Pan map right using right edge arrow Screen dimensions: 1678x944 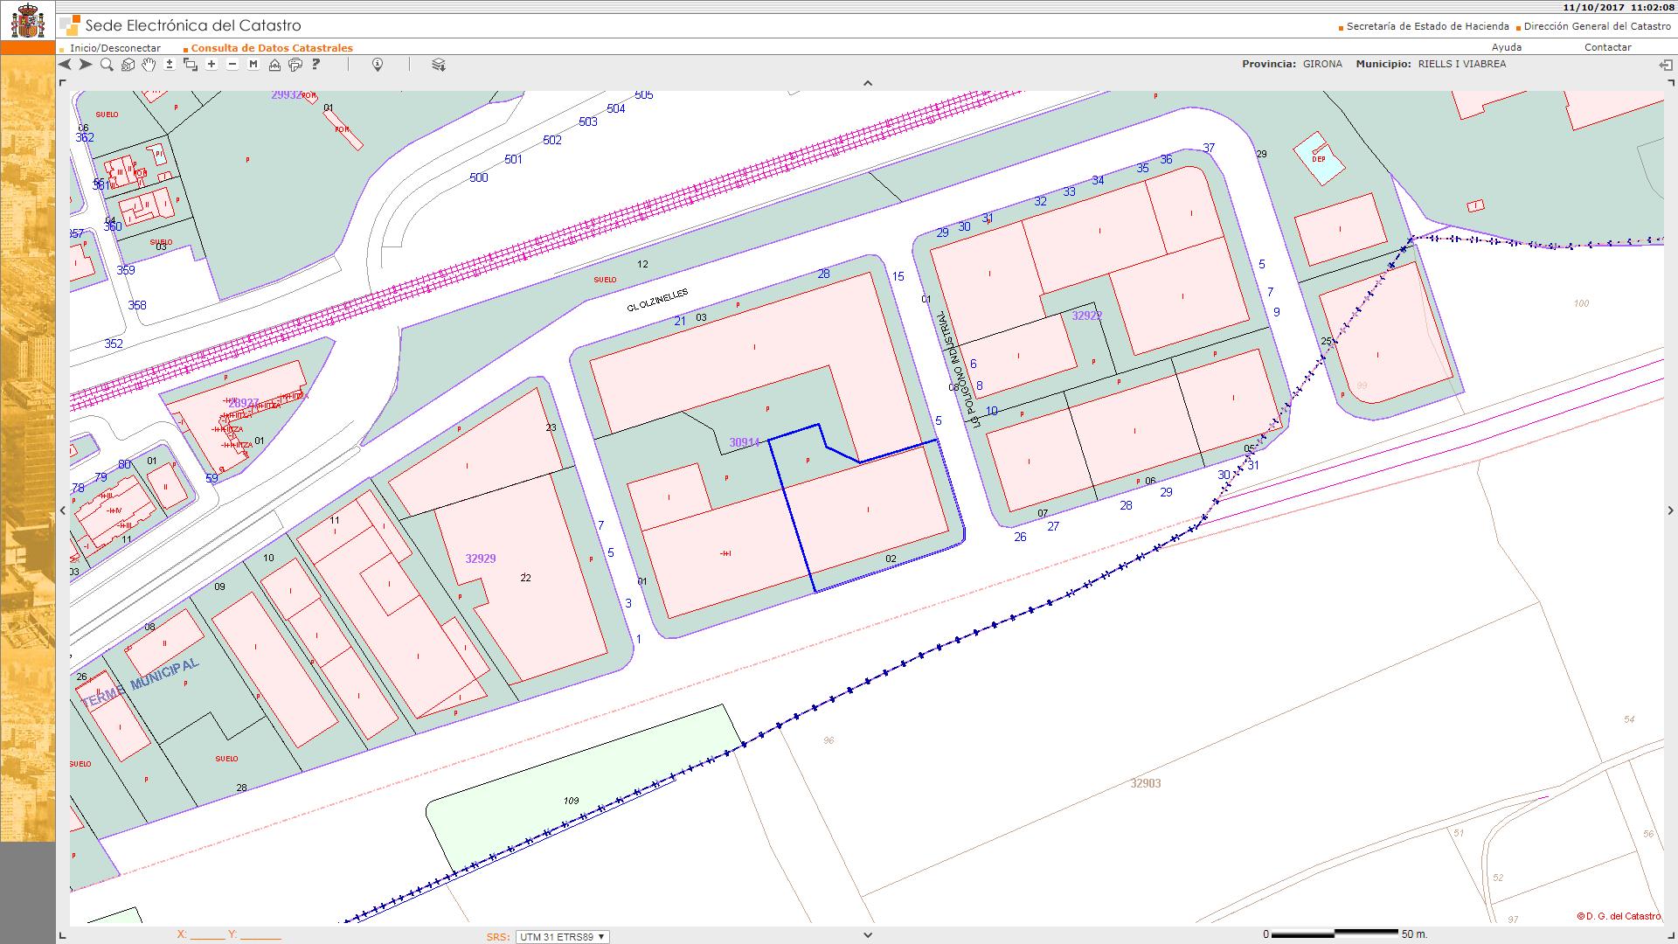pos(1670,510)
